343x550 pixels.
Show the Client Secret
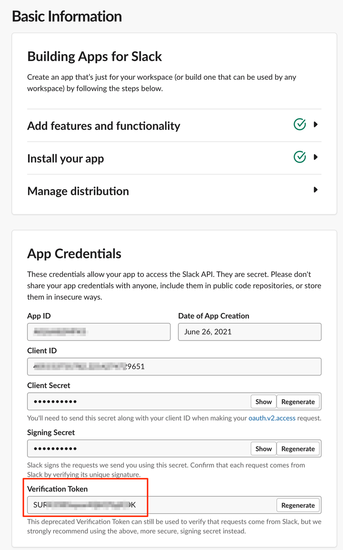(x=264, y=401)
